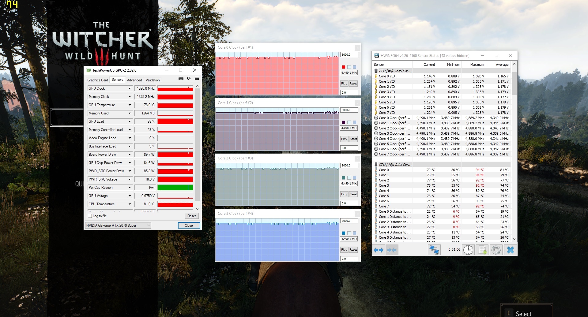Click the Average column header in HWiNFO

(498, 65)
